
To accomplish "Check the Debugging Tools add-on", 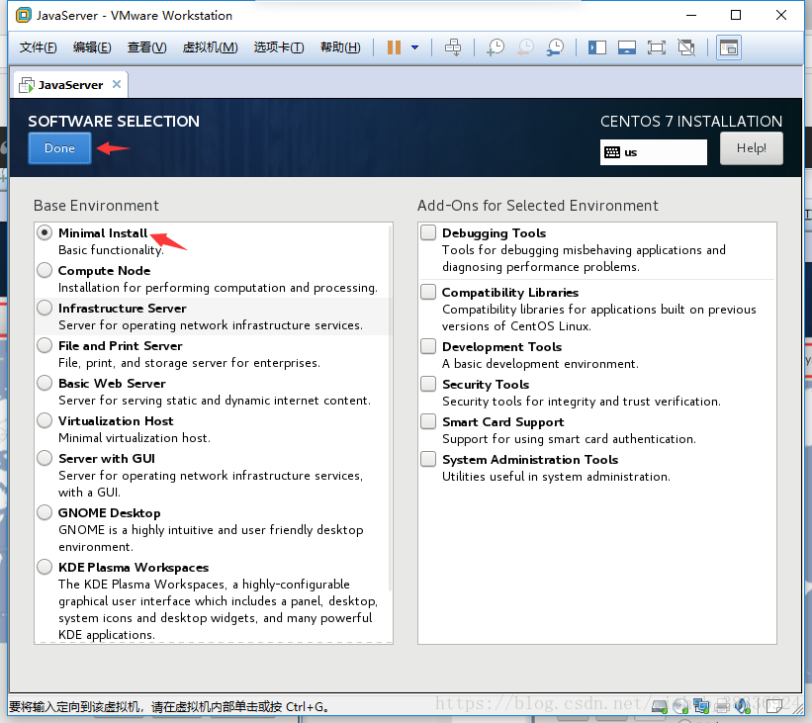I will (x=428, y=232).
